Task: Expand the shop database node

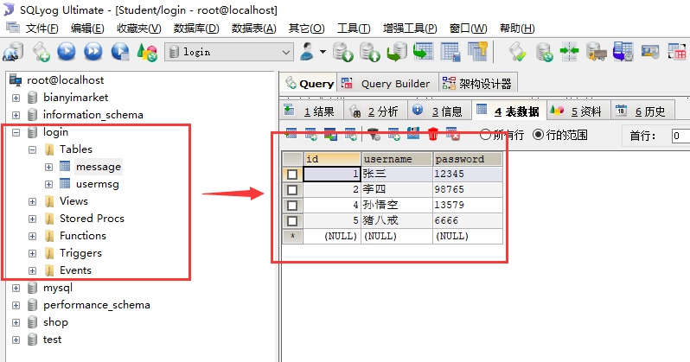Action: (x=16, y=323)
